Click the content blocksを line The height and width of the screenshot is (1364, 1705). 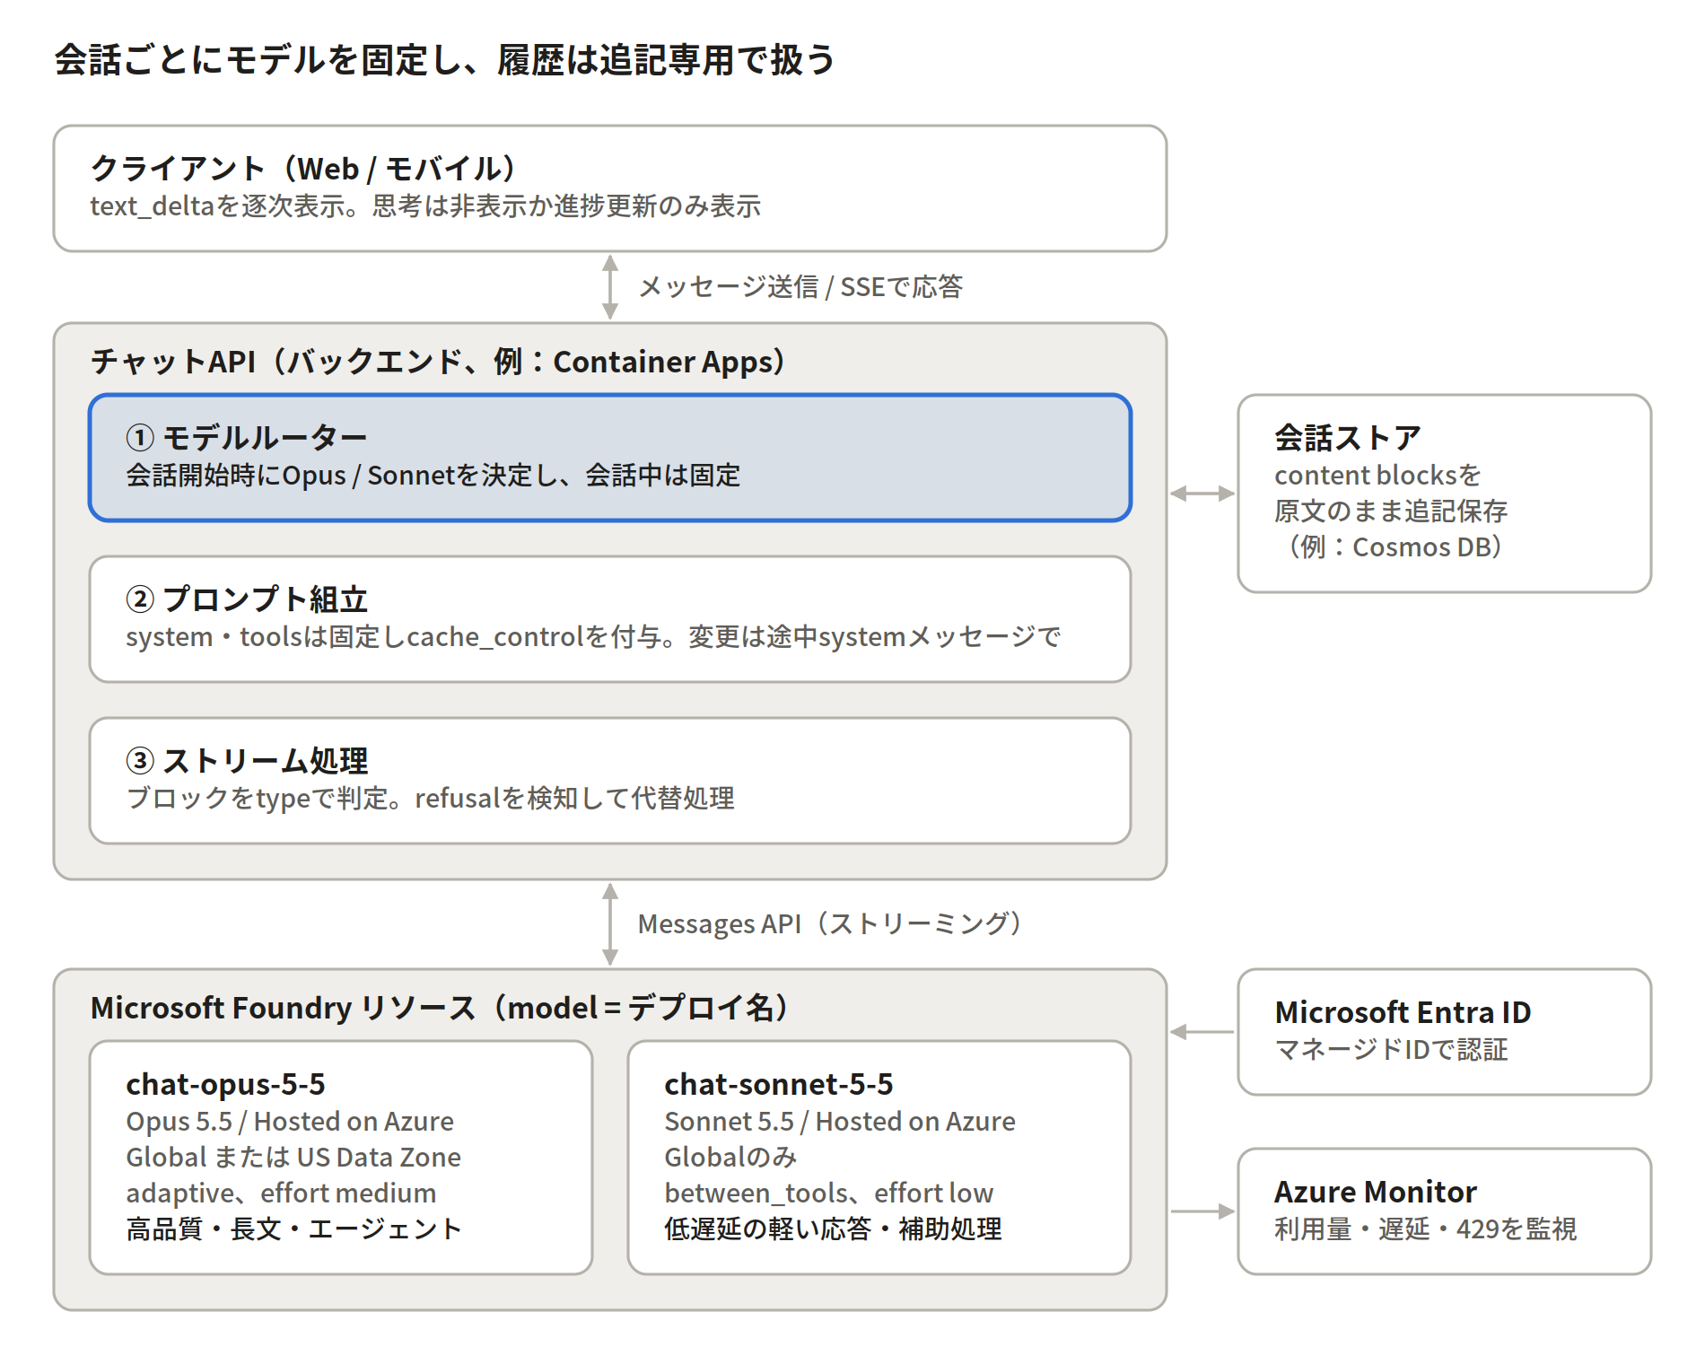(1377, 476)
